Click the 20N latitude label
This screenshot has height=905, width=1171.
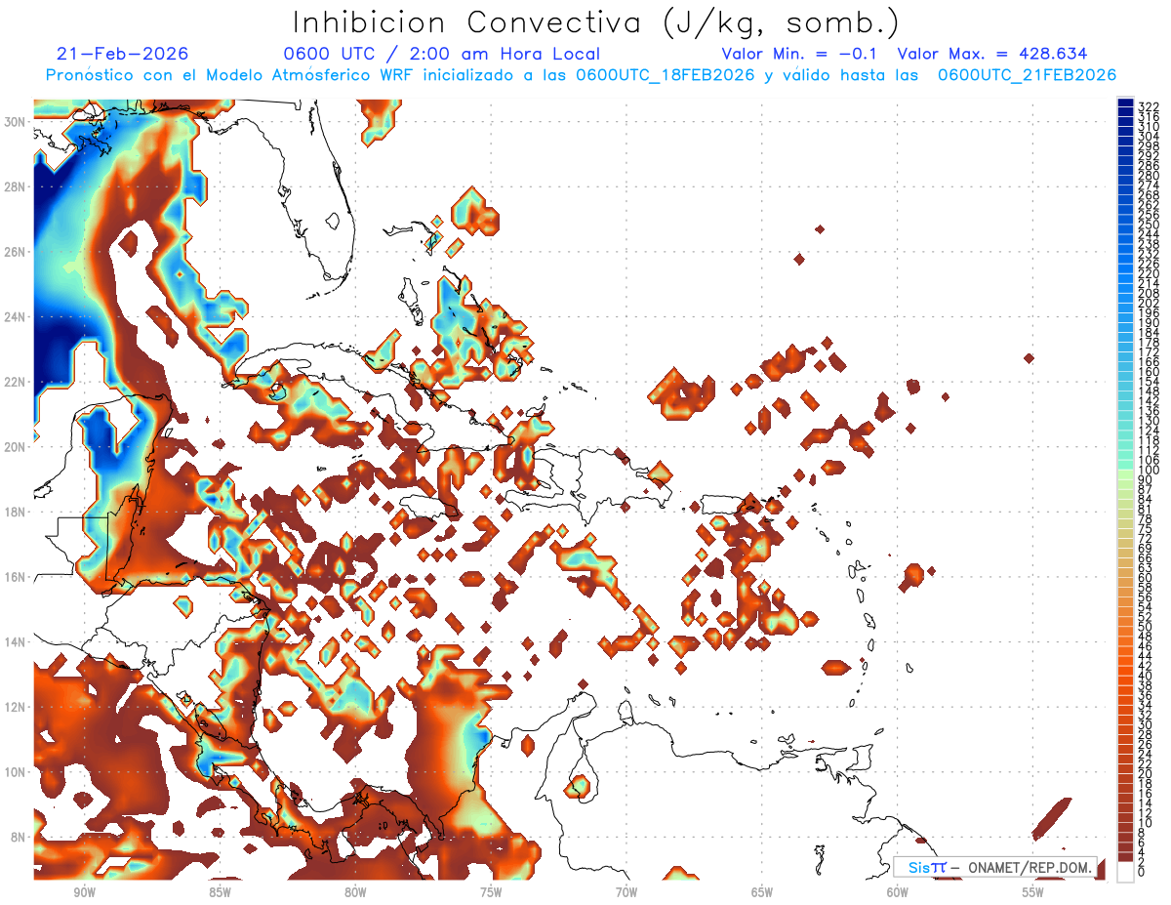tap(17, 447)
